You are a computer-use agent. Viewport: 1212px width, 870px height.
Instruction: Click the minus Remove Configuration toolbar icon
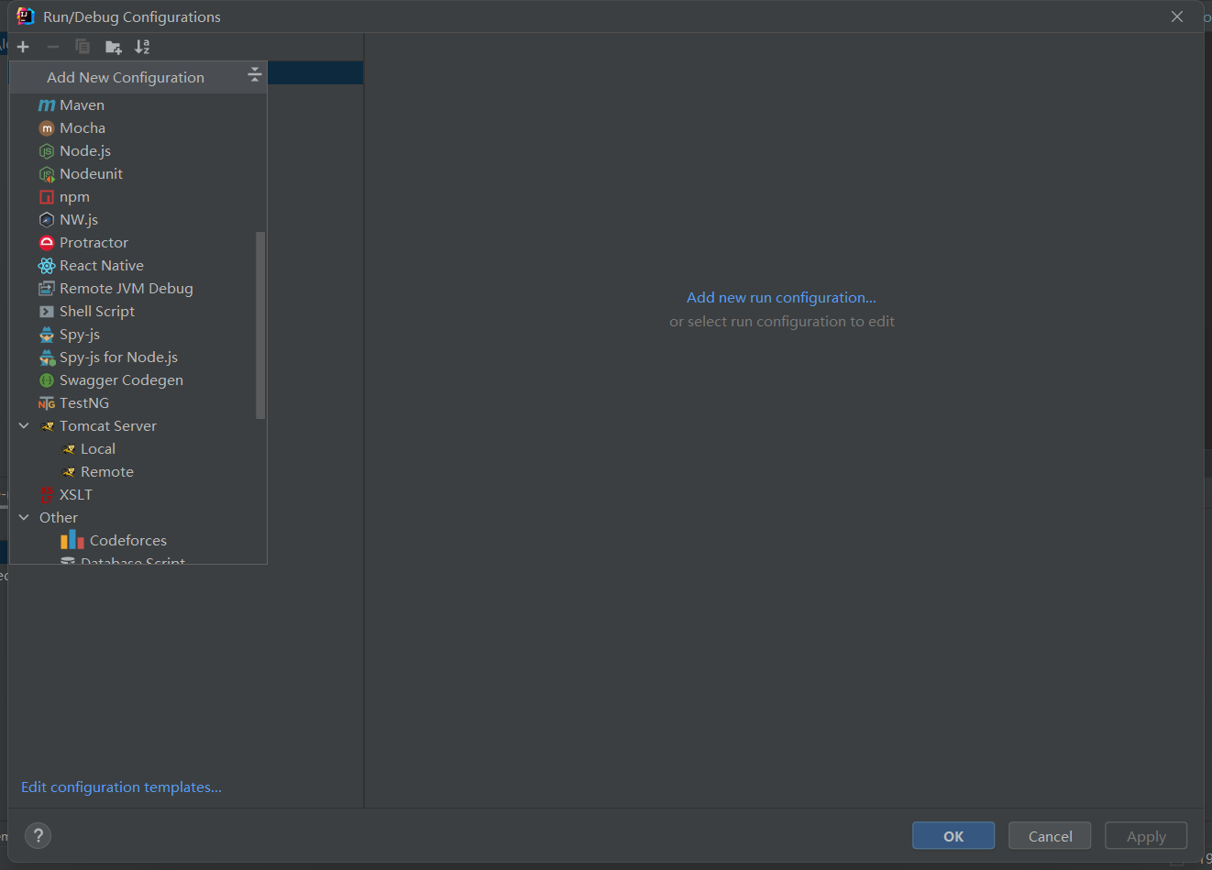[53, 47]
